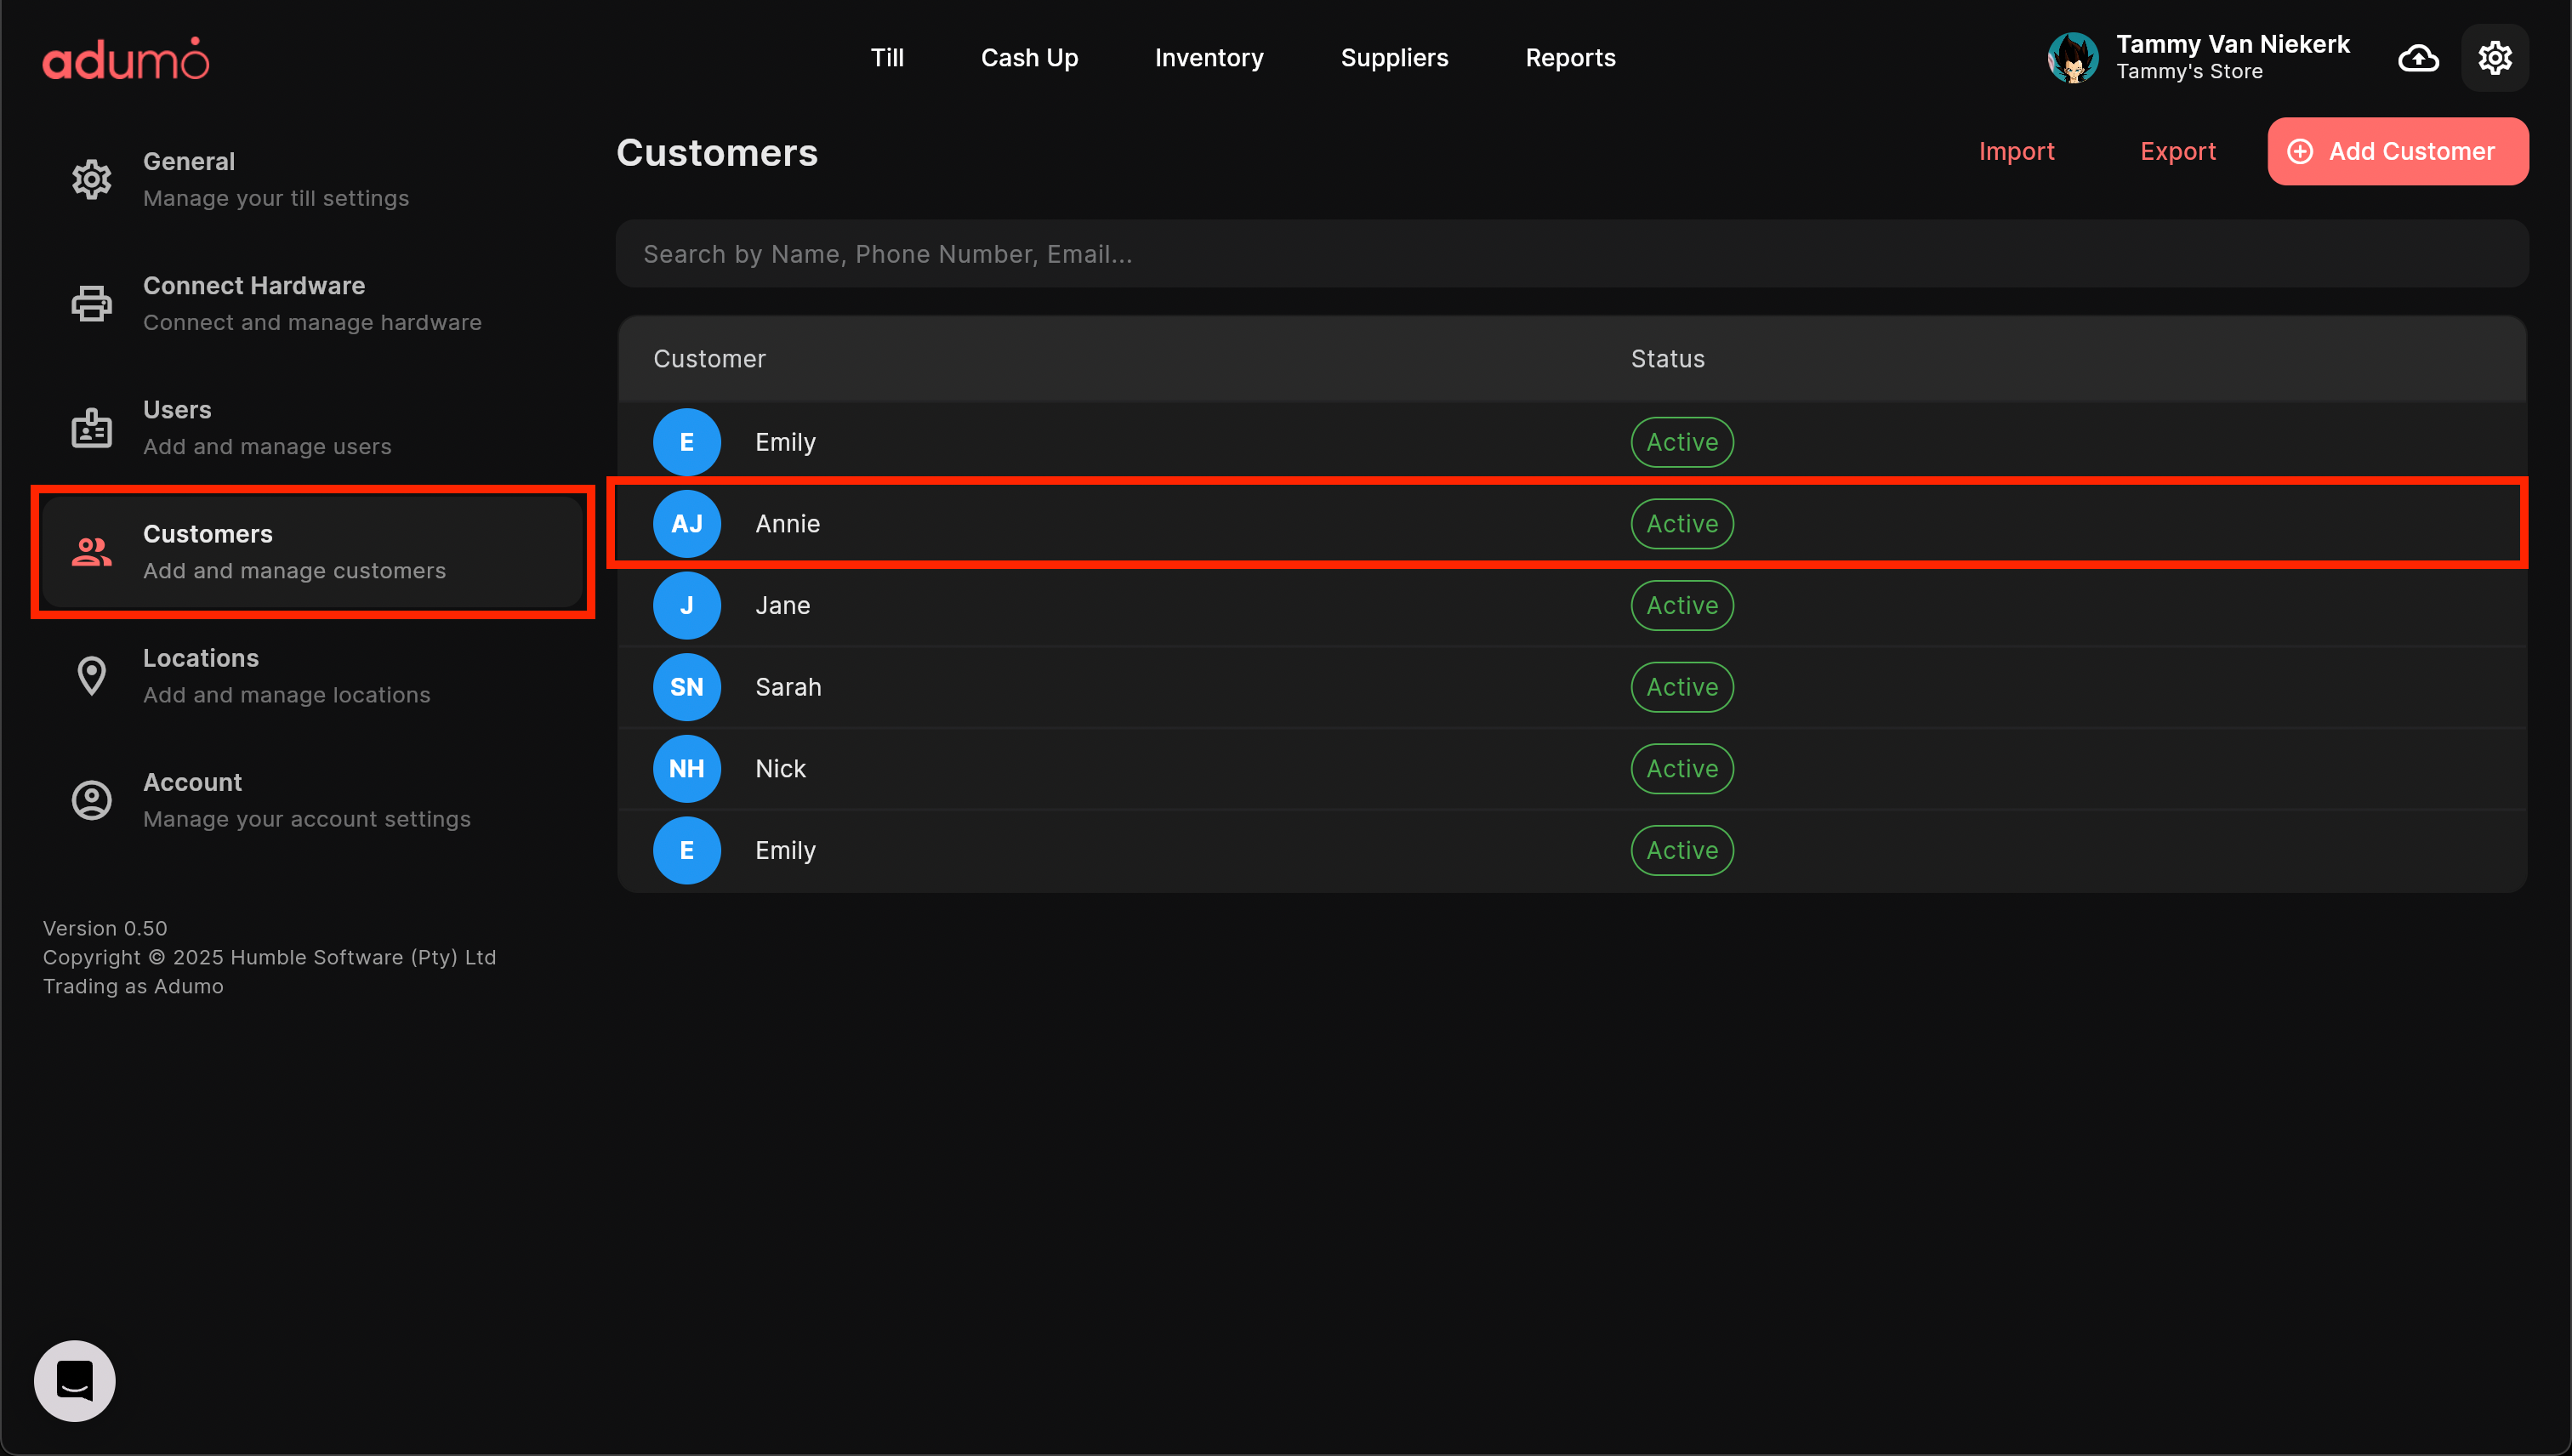Click the Add Customer button
2572x1456 pixels.
[x=2397, y=152]
